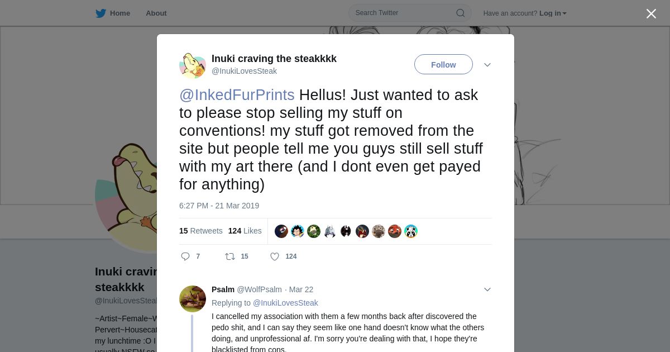Open the Home menu item
Viewport: 670px width, 352px height.
119,13
